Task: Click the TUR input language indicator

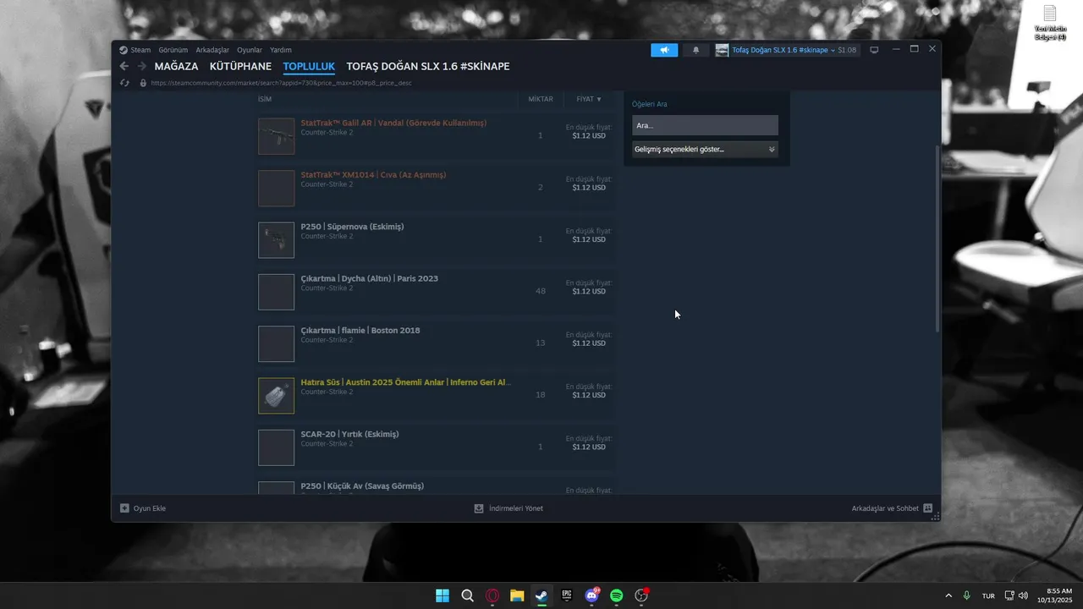Action: pos(988,595)
